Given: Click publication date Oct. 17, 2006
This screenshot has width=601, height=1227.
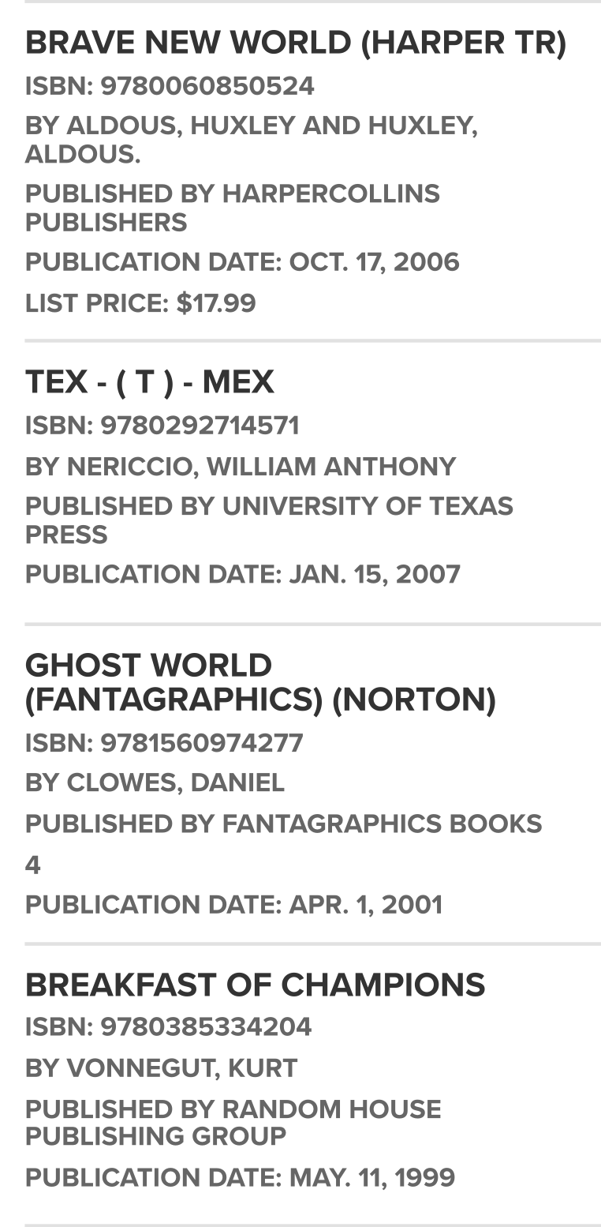Looking at the screenshot, I should 242,262.
